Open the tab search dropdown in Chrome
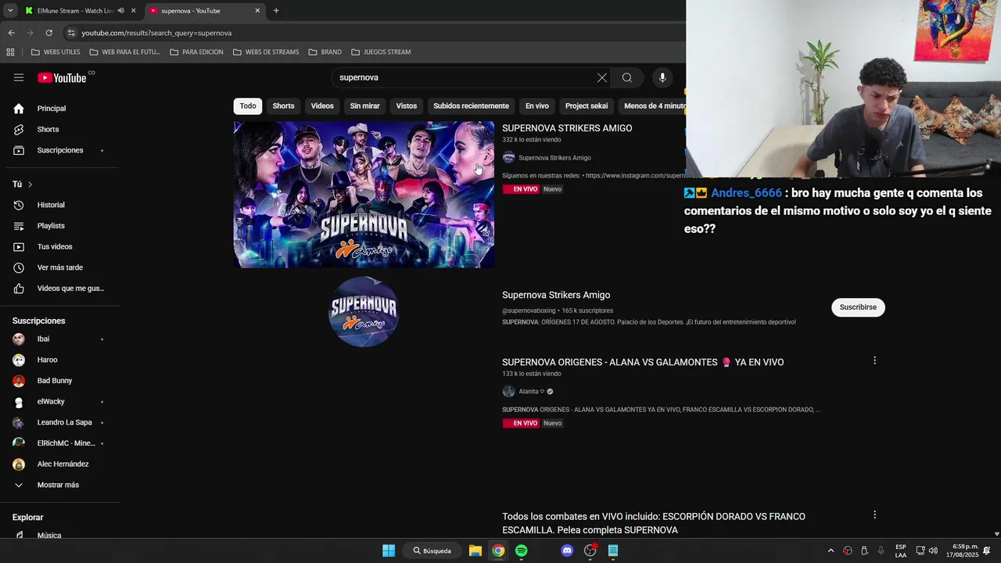The width and height of the screenshot is (1001, 563). [x=10, y=11]
